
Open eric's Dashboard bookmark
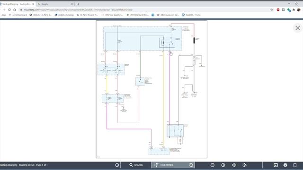tap(18, 15)
